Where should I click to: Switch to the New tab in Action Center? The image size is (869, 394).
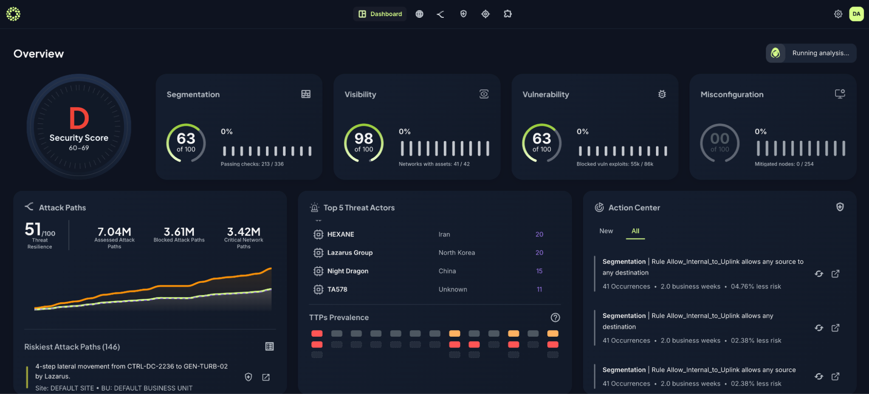click(606, 231)
